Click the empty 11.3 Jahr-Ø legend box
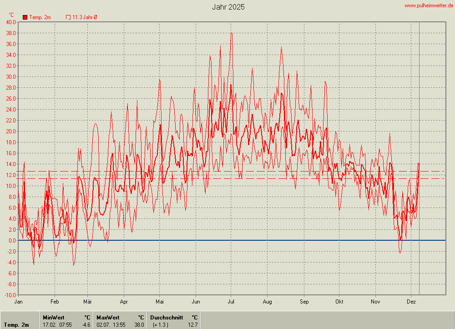The width and height of the screenshot is (455, 329). click(x=68, y=17)
